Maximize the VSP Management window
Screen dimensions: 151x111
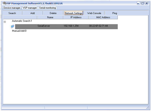[143, 3]
